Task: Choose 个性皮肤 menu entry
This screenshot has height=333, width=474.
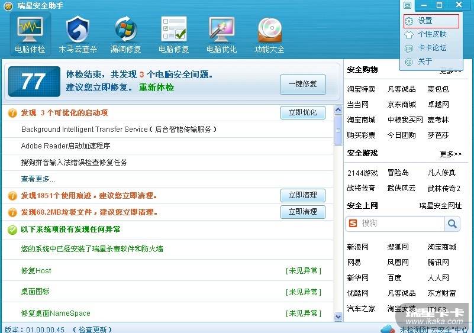Action: tap(431, 34)
